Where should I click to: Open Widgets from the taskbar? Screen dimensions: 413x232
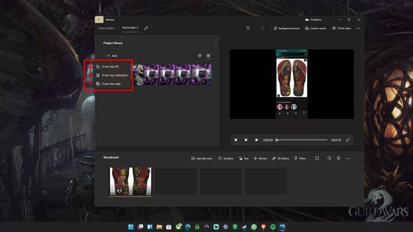coord(150,227)
